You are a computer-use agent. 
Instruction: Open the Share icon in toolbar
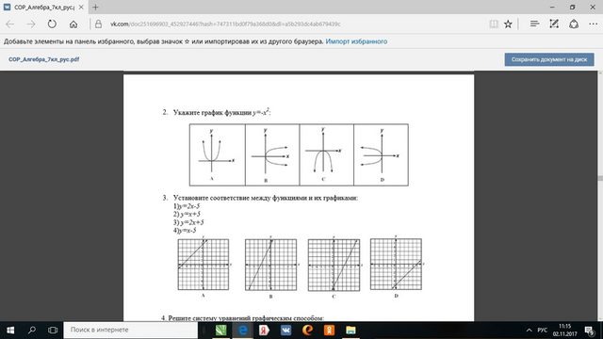574,24
